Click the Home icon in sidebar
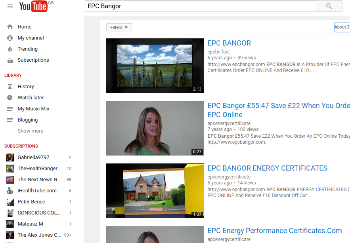Viewport: 350px width, 243px height. coord(10,27)
